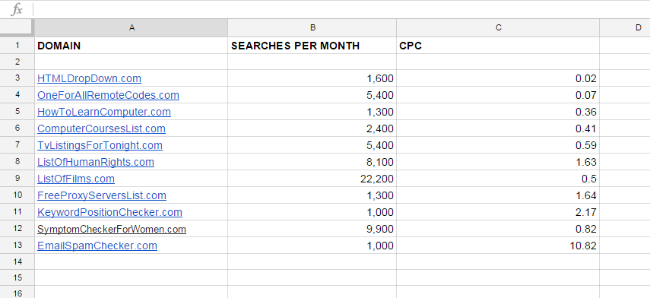Select the 2,400 searches cell
The image size is (650, 298).
(x=312, y=128)
